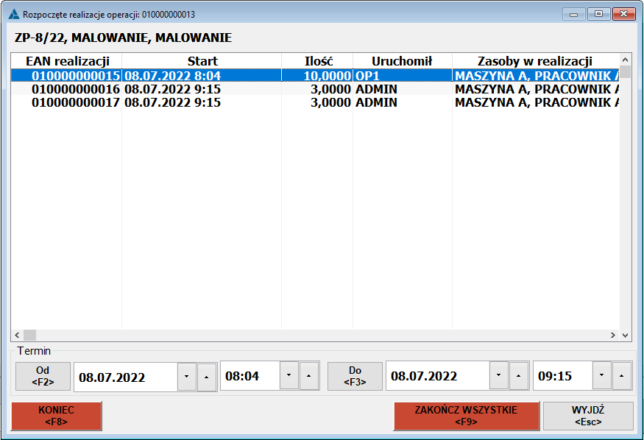The height and width of the screenshot is (440, 644).
Task: Click the Do time field 09:15
Action: 563,375
